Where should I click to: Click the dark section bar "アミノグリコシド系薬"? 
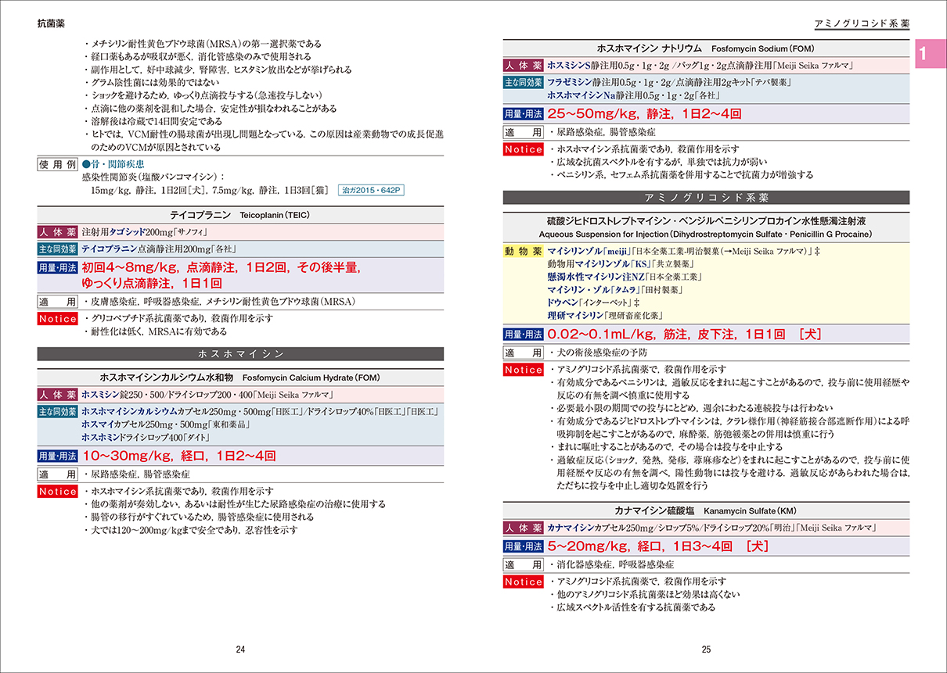[x=706, y=198]
